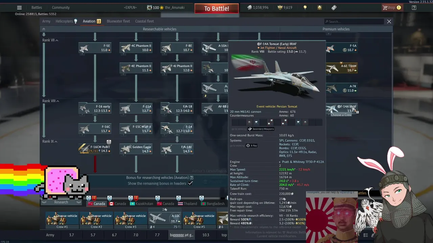Select the 3.7 preset tab
Viewport: 433px width, 243px height.
pyautogui.click(x=71, y=235)
